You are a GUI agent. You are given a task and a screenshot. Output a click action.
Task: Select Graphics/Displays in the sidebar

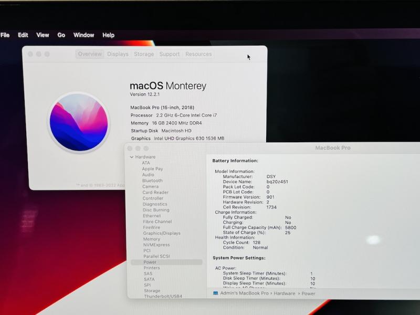coord(162,233)
